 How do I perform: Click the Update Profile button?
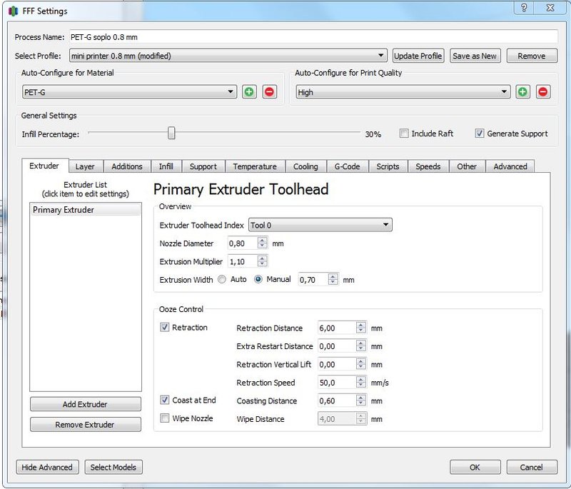tap(418, 56)
